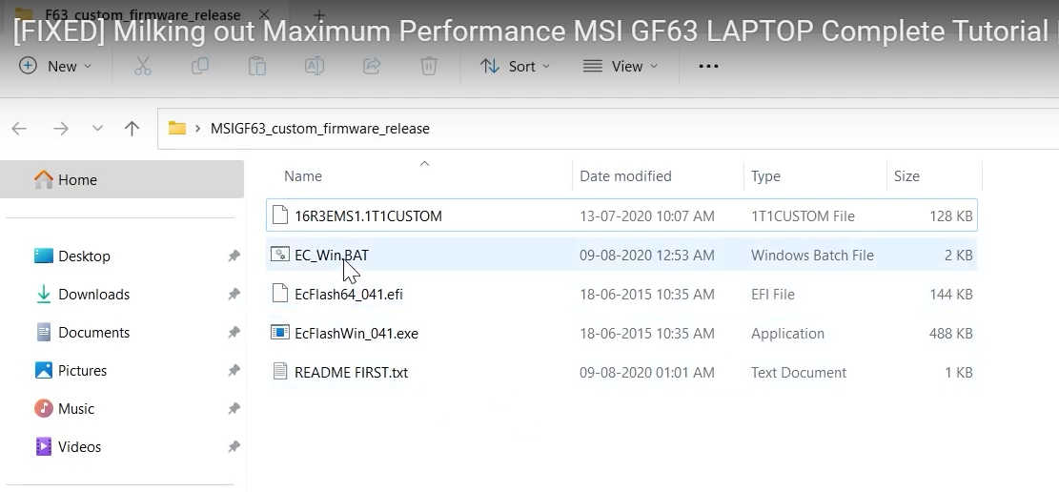Expand recent locations chevron
The image size is (1059, 492).
[x=97, y=129]
